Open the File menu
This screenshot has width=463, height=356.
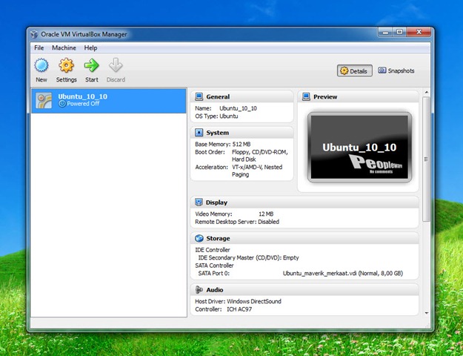point(39,48)
